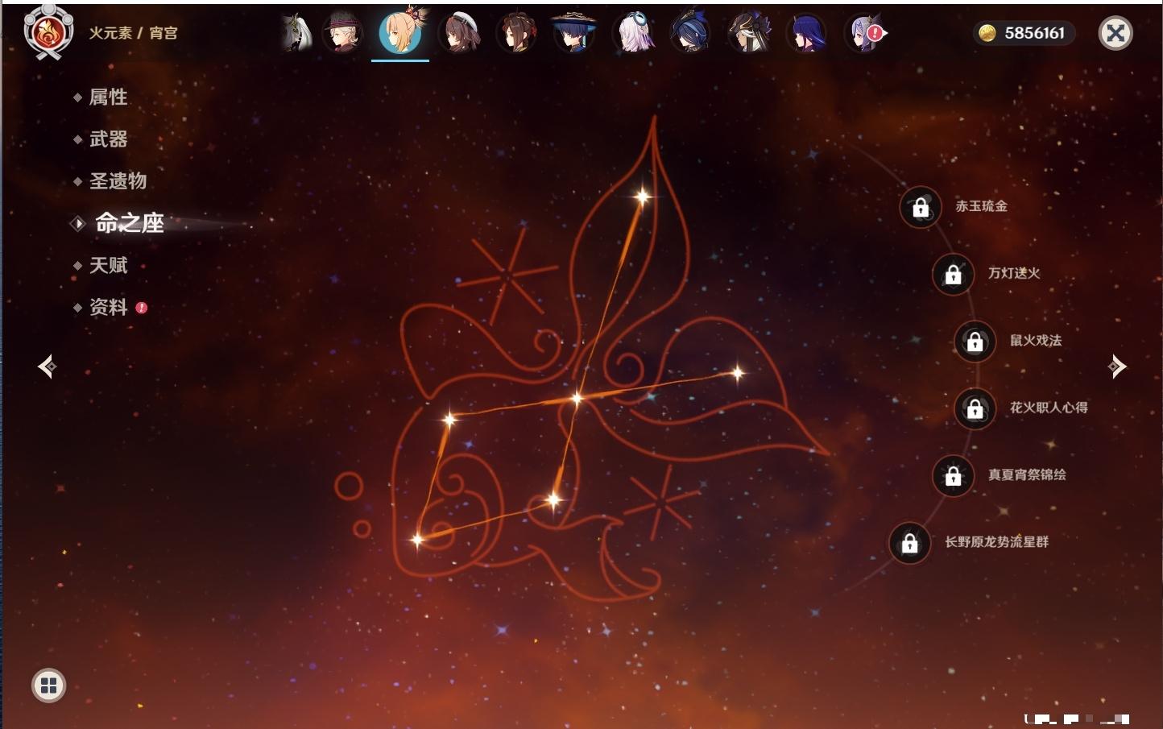Click the Mora coin balance icon
The height and width of the screenshot is (729, 1163).
pos(987,33)
